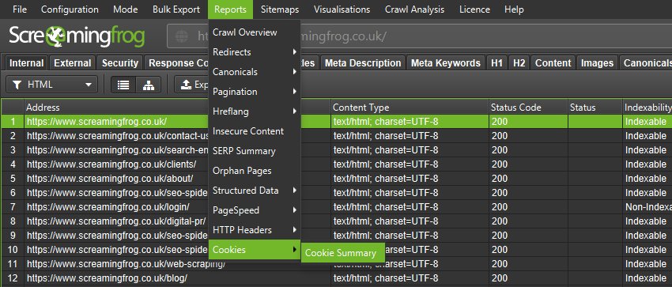Click the globe icon in URL bar
The image size is (672, 287).
pyautogui.click(x=182, y=36)
